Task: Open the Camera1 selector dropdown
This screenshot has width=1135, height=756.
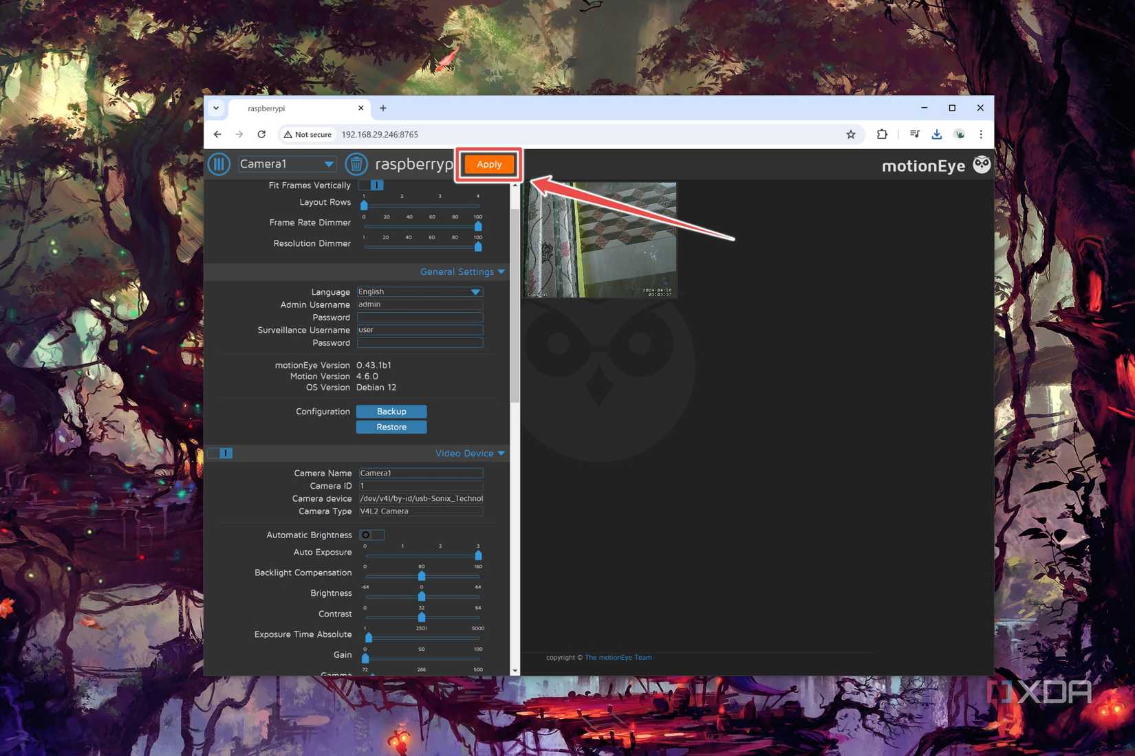Action: (287, 164)
